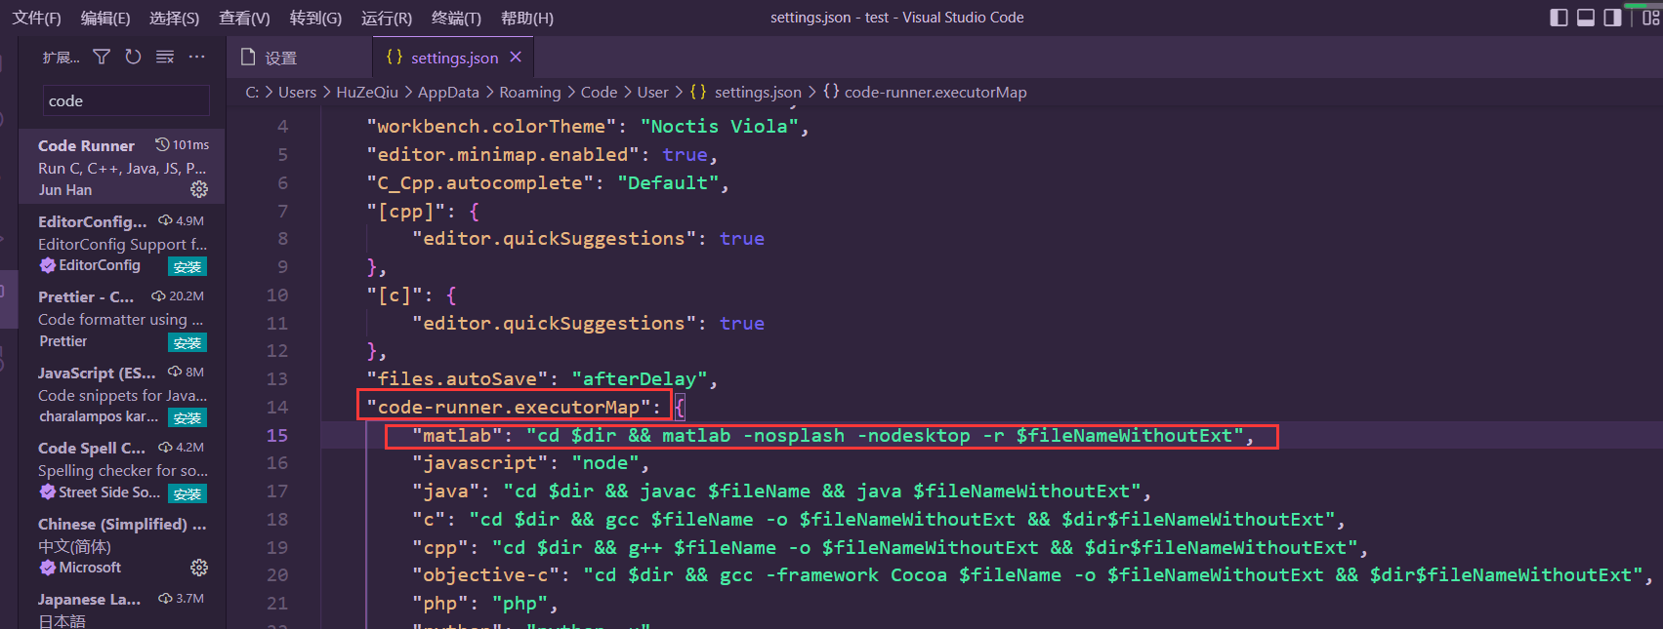Open the 选择(S) menu
This screenshot has height=629, width=1663.
[x=175, y=18]
